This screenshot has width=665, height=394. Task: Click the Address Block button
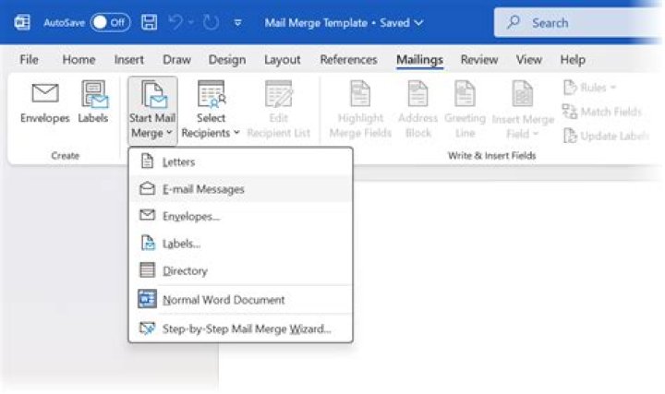coord(417,110)
